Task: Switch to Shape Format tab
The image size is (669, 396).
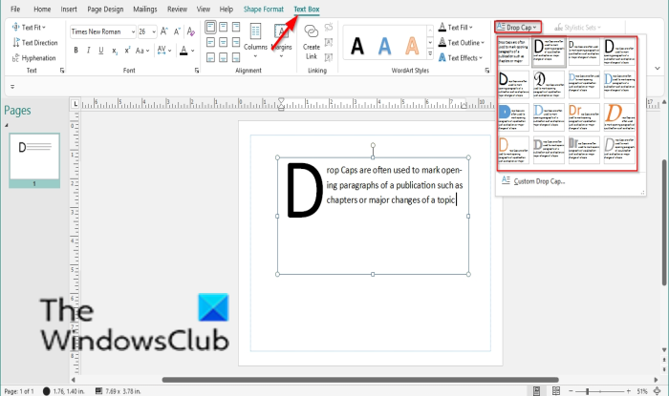Action: pos(263,9)
